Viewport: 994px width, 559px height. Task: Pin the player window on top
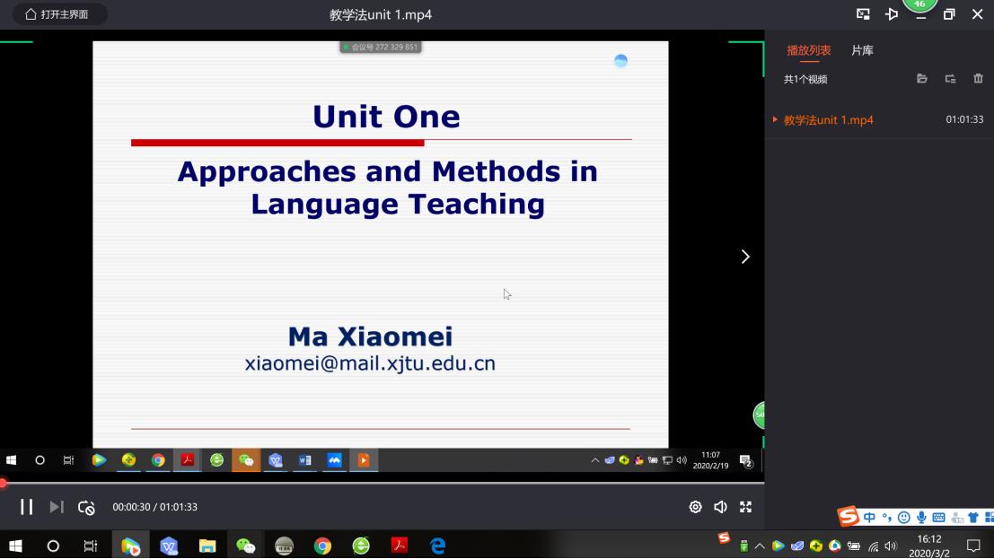[892, 14]
